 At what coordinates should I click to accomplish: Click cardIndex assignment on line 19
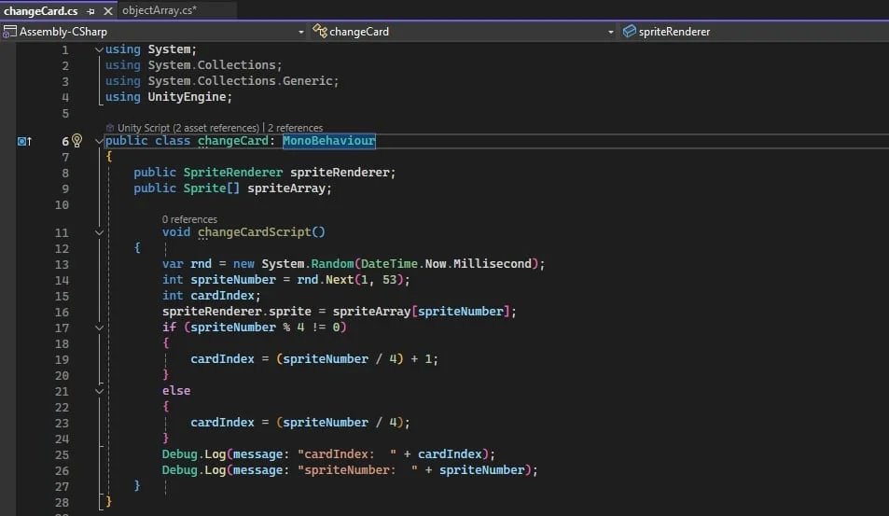coord(314,359)
